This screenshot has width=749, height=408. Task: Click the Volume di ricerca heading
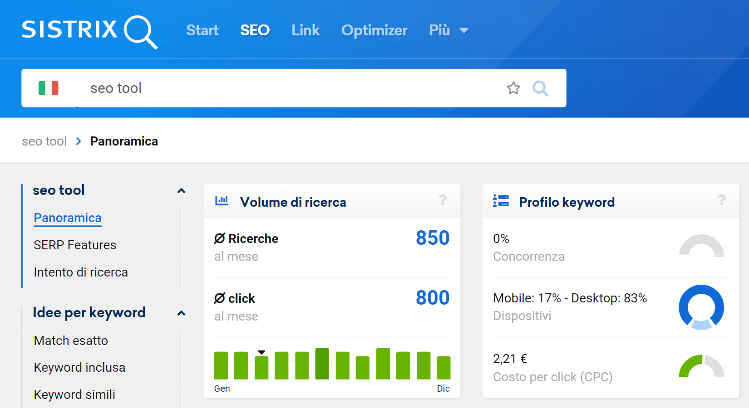[x=293, y=202]
